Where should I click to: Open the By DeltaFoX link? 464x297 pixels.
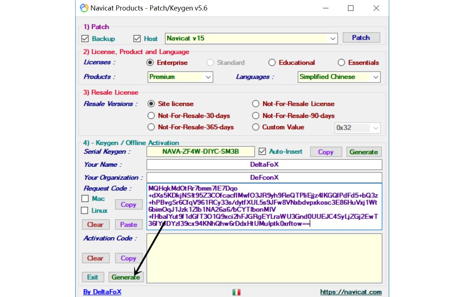[x=102, y=292]
